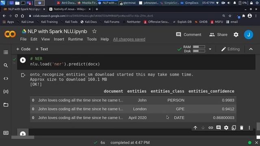Switch to qterminal in the taskbar
The width and height of the screenshot is (260, 146).
(128, 3)
